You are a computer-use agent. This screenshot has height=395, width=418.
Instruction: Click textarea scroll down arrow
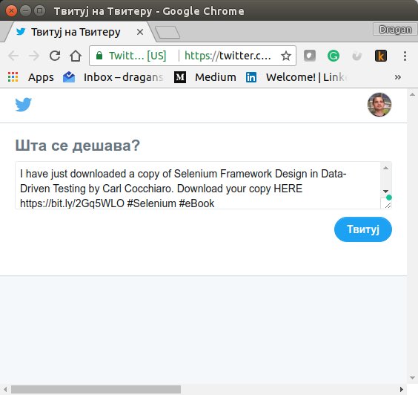385,192
